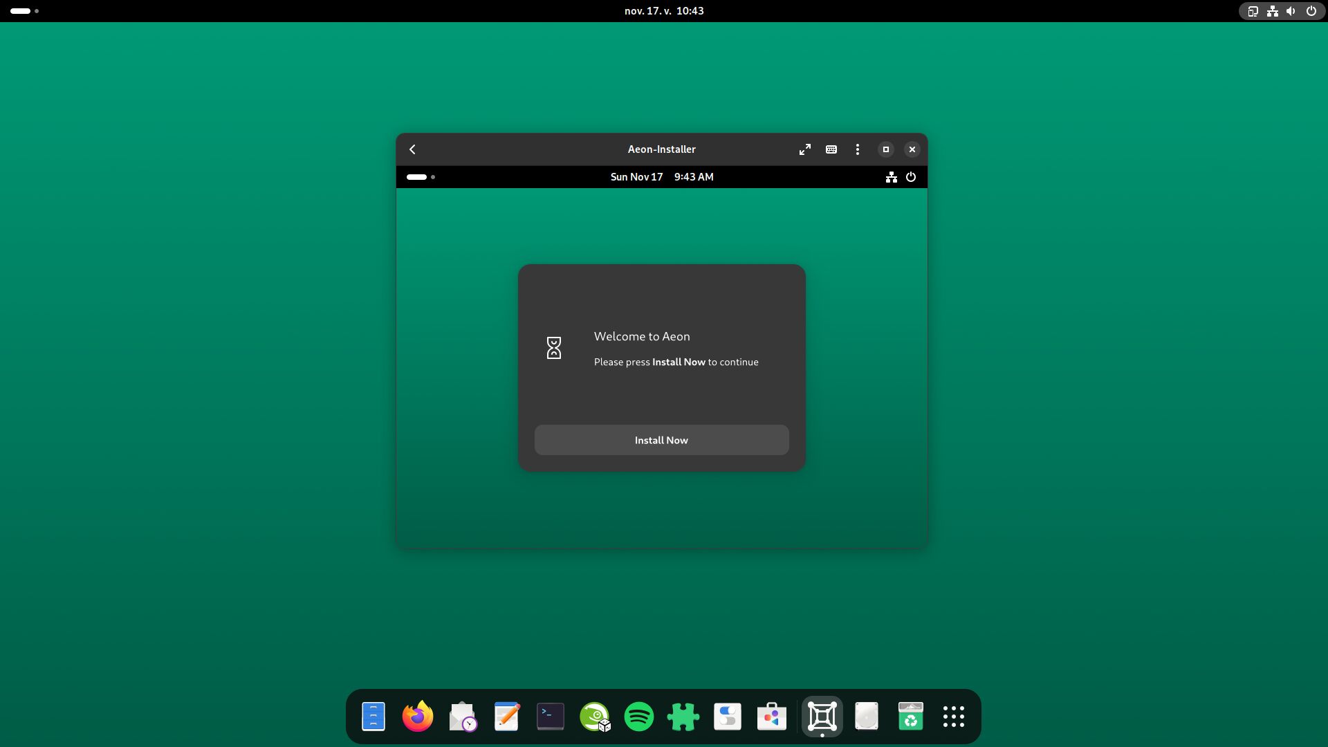
Task: Launch the Terminal from the dock
Action: (x=551, y=717)
